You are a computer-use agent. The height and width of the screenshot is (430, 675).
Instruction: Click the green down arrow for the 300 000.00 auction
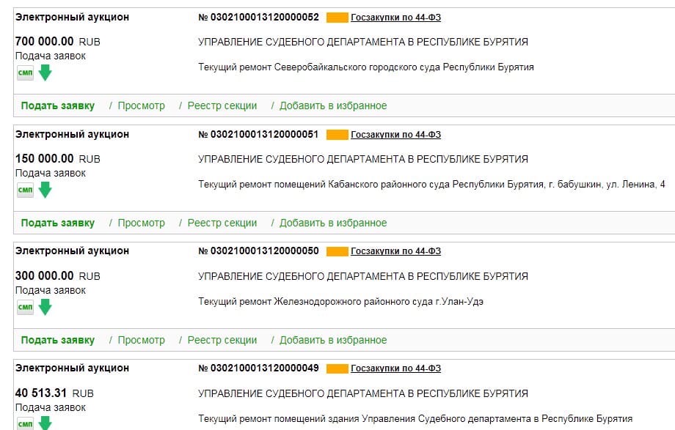(45, 307)
